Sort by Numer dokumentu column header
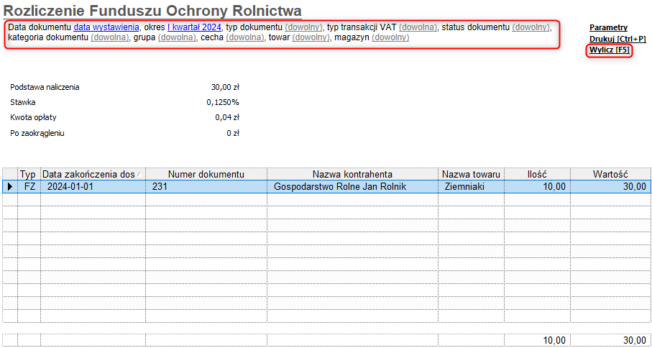652x348 pixels. [206, 174]
